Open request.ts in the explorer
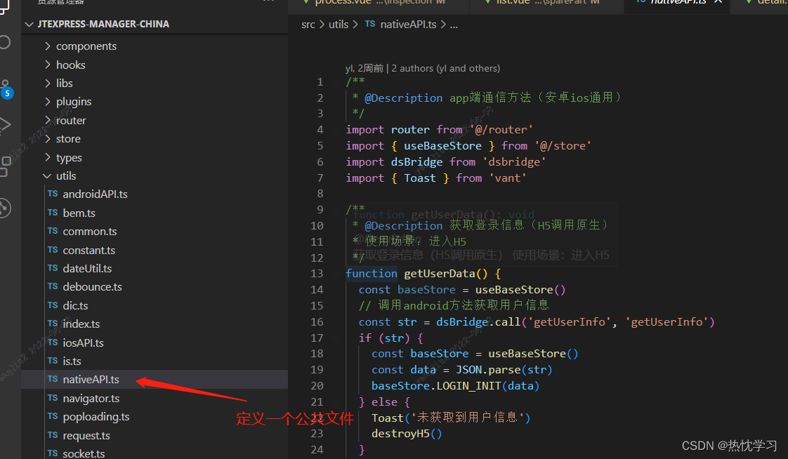 coord(86,435)
